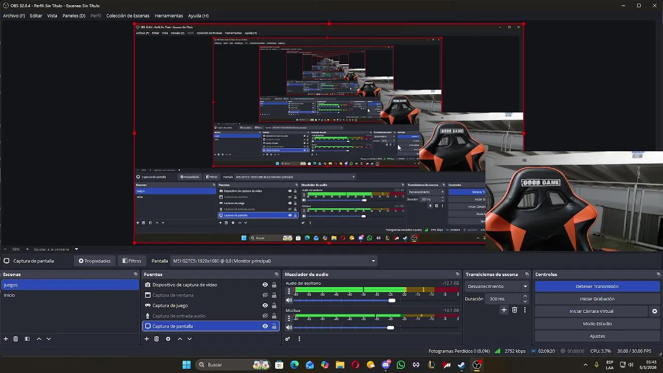Image resolution: width=663 pixels, height=373 pixels.
Task: Click the Detener Transmisión button
Action: pyautogui.click(x=597, y=286)
